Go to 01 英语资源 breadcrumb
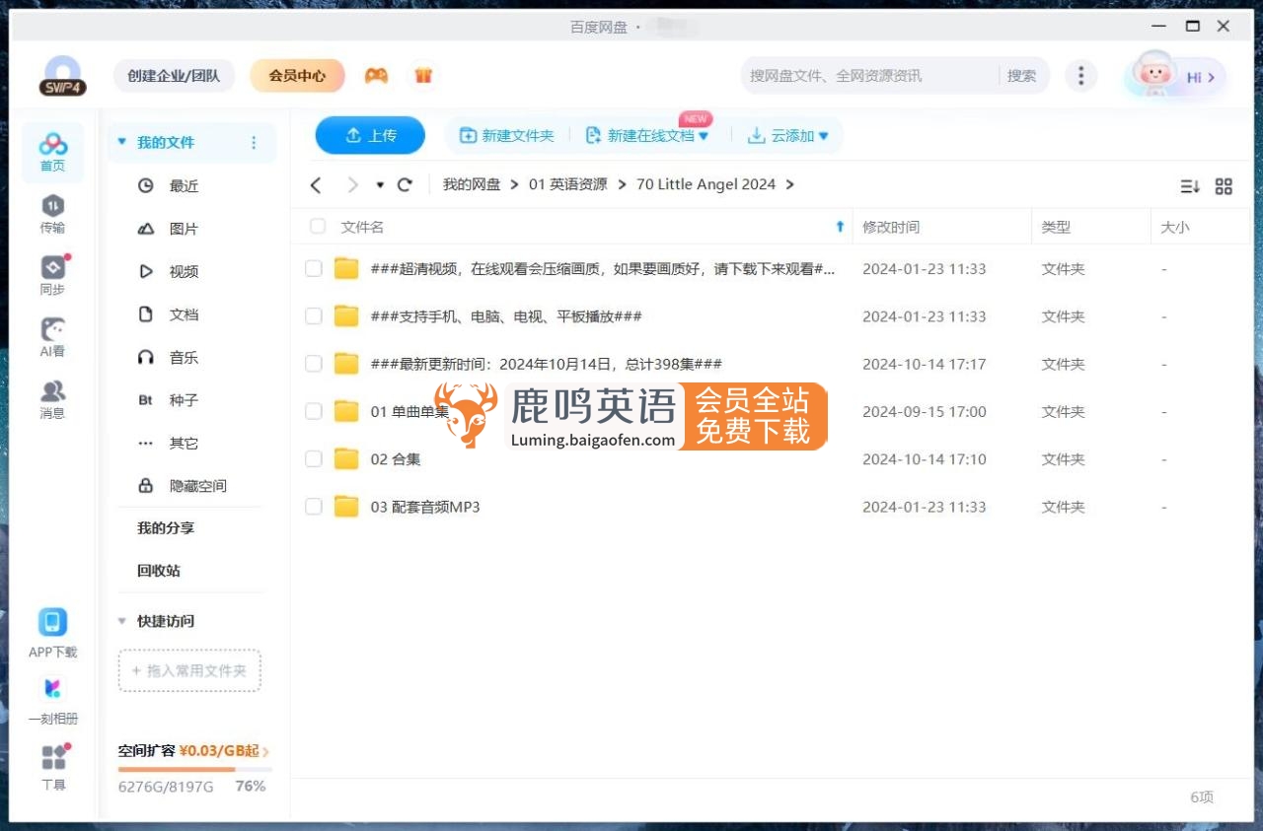Image resolution: width=1263 pixels, height=831 pixels. 568,184
